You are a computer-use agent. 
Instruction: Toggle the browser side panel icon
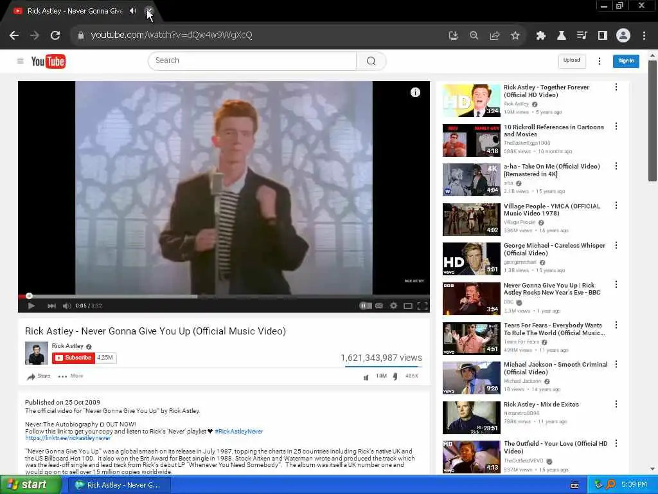click(603, 35)
